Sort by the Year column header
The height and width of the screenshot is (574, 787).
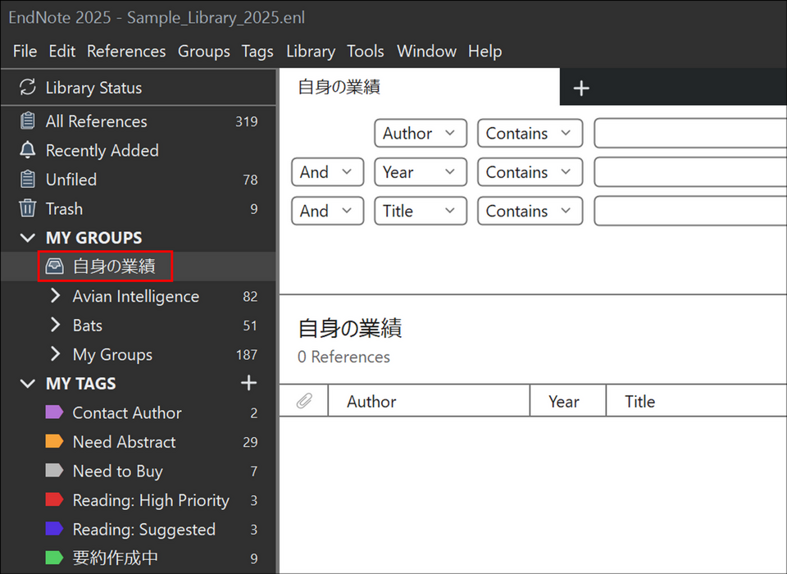[x=568, y=401]
